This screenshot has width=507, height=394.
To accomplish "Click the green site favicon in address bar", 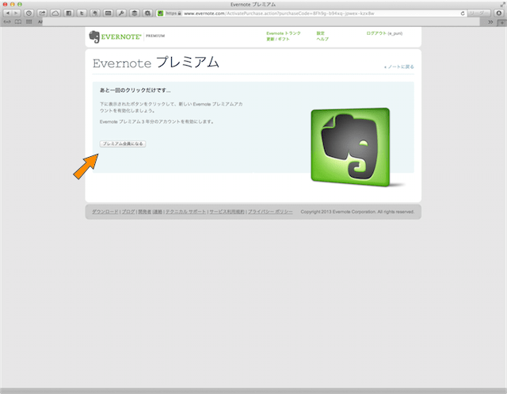I will 160,13.
